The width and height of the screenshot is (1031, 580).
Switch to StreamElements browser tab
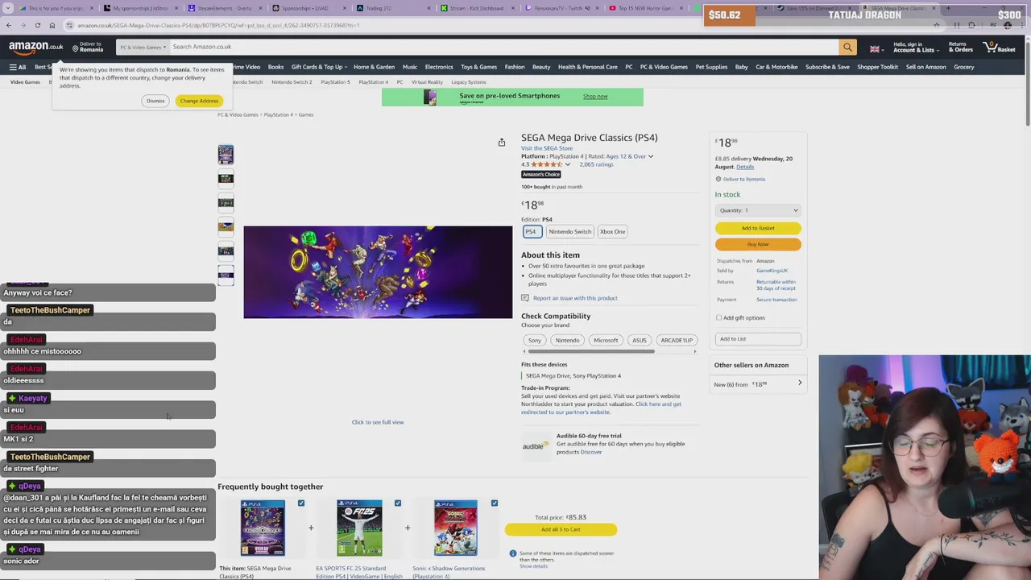pos(225,8)
